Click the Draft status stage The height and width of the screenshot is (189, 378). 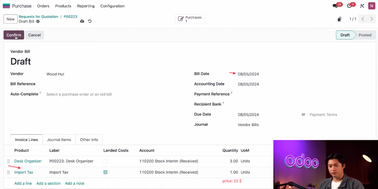[x=345, y=35]
